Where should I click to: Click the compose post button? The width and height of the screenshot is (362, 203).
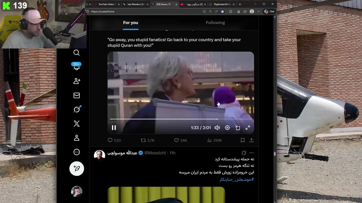pos(77,169)
